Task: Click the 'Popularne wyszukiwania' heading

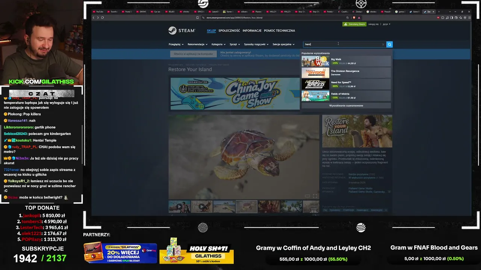Action: [315, 53]
